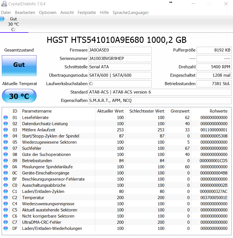Open the Hilfe menu
This screenshot has height=238, width=233.
(104, 12)
